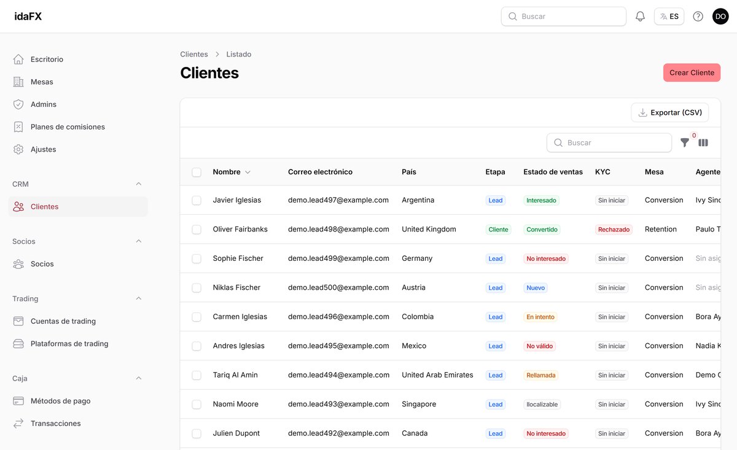Click the Retention mesa cell
The image size is (737, 450).
pos(661,229)
